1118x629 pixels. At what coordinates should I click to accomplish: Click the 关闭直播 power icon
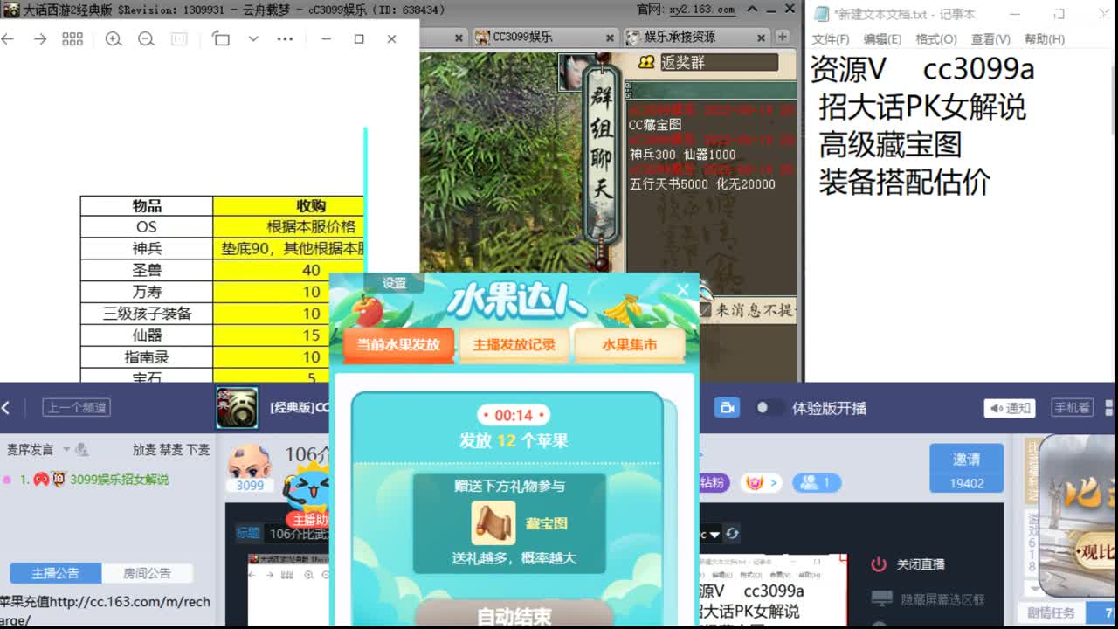[879, 564]
